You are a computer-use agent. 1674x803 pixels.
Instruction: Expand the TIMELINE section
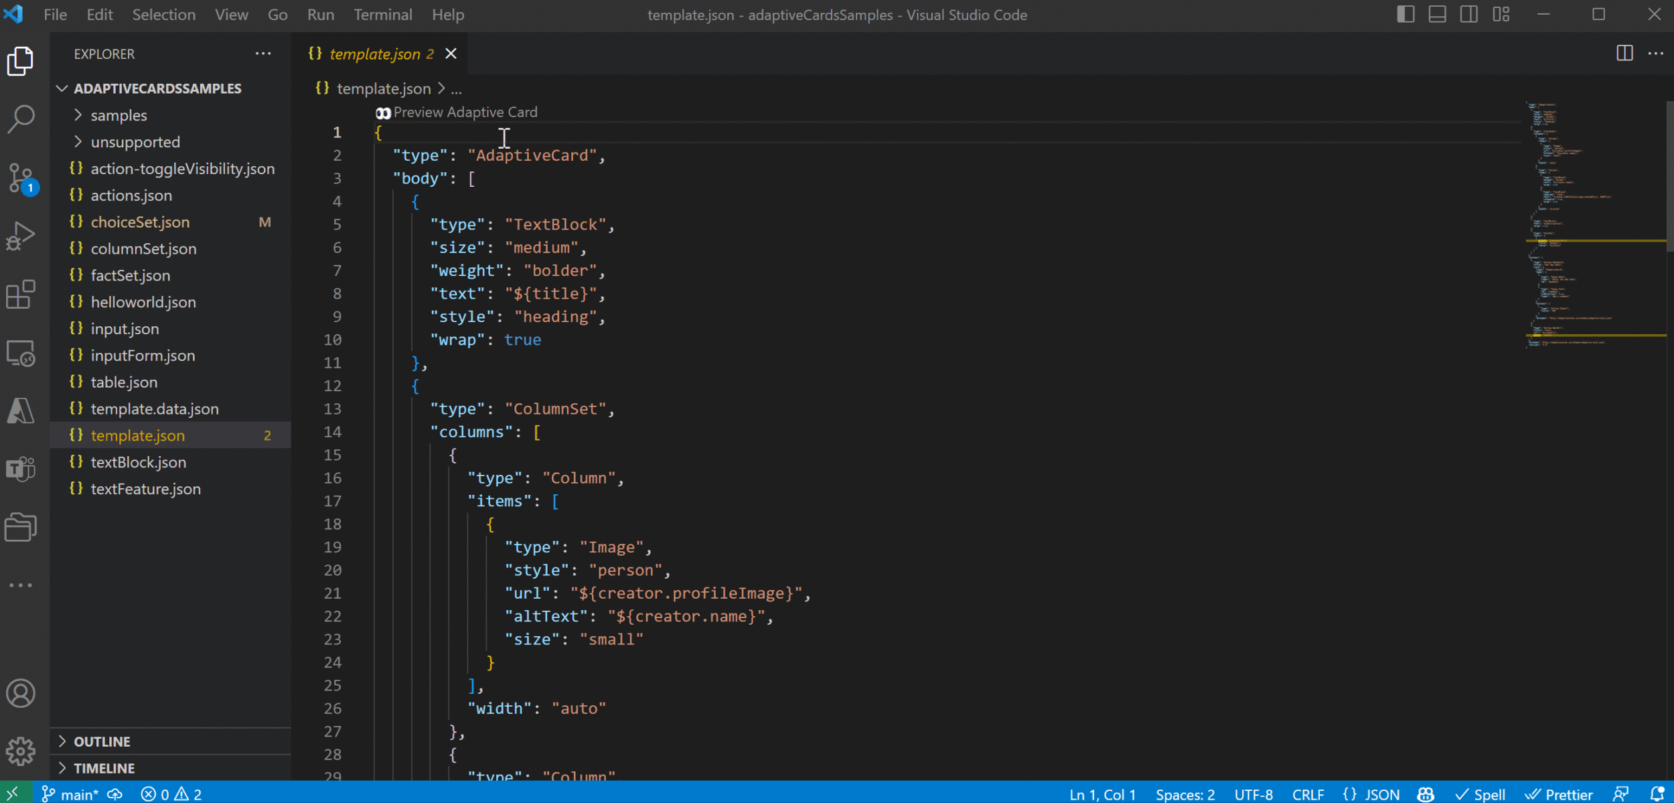[x=104, y=768]
